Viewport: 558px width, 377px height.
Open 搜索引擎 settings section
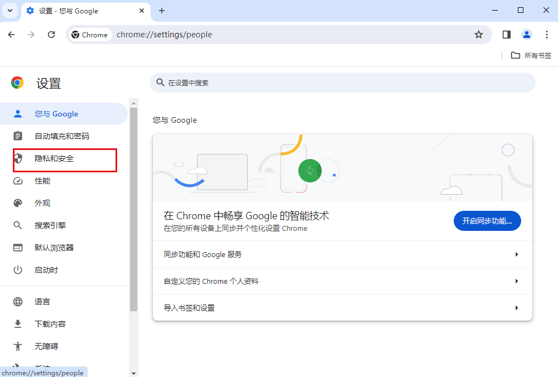(64, 225)
